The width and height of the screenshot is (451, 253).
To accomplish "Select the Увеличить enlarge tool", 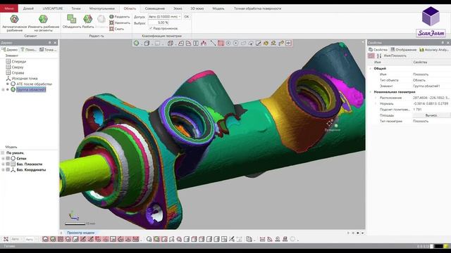I will (119, 22).
